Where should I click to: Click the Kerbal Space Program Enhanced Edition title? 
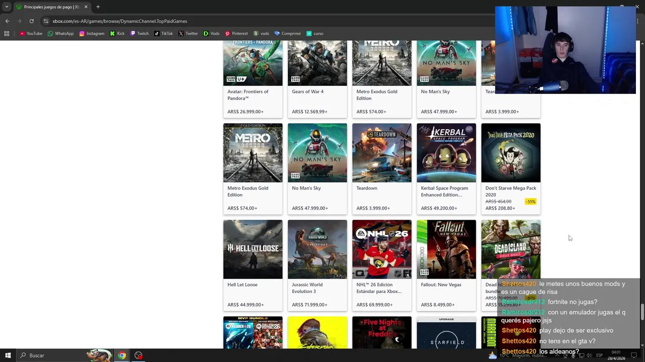(444, 192)
